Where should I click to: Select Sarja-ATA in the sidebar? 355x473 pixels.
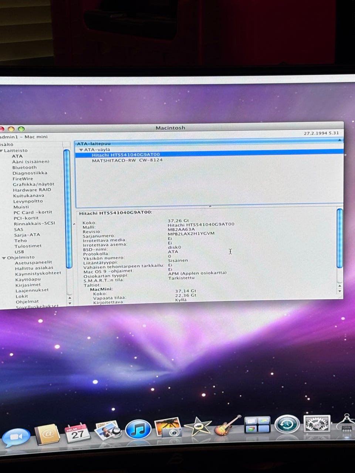(27, 235)
